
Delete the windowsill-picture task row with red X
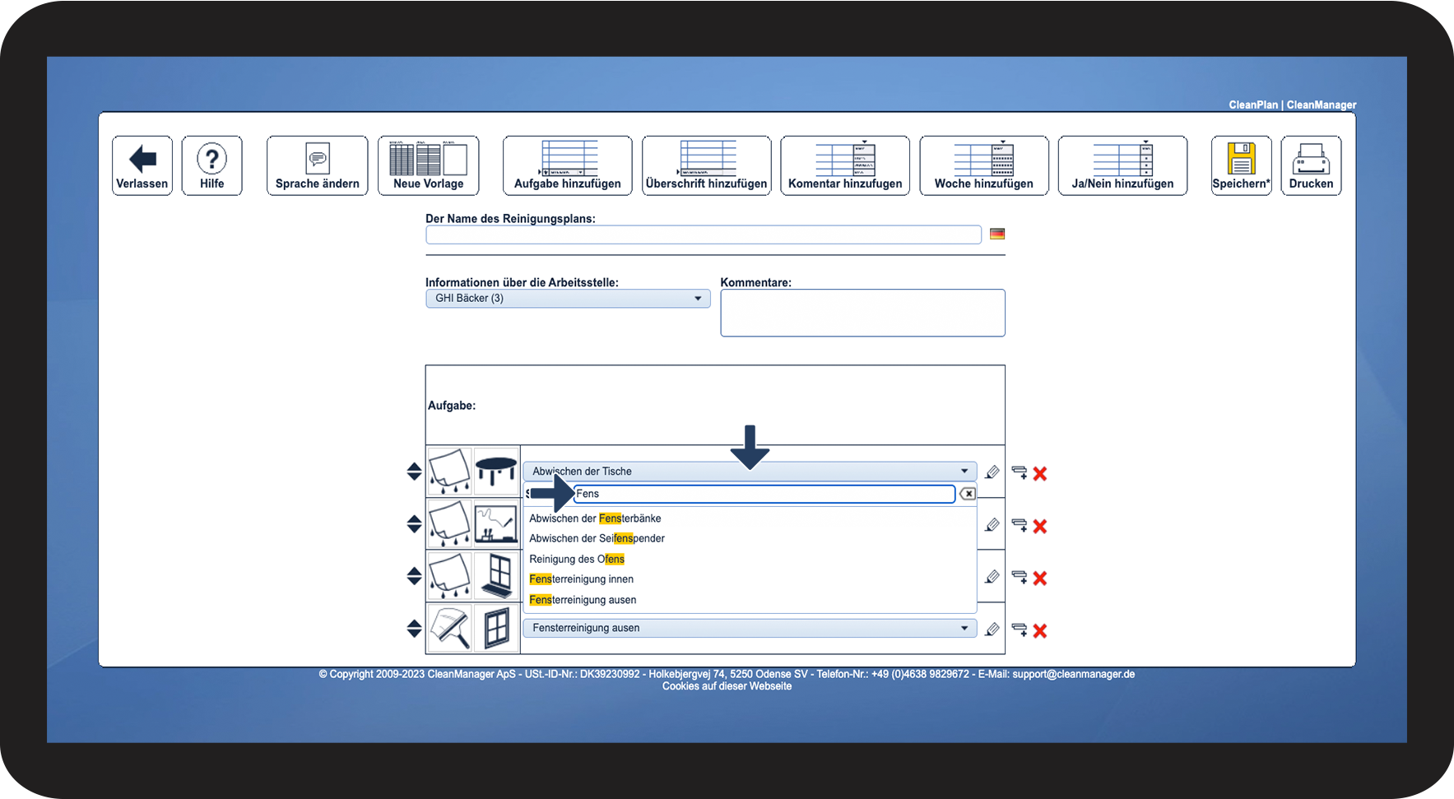point(1040,578)
